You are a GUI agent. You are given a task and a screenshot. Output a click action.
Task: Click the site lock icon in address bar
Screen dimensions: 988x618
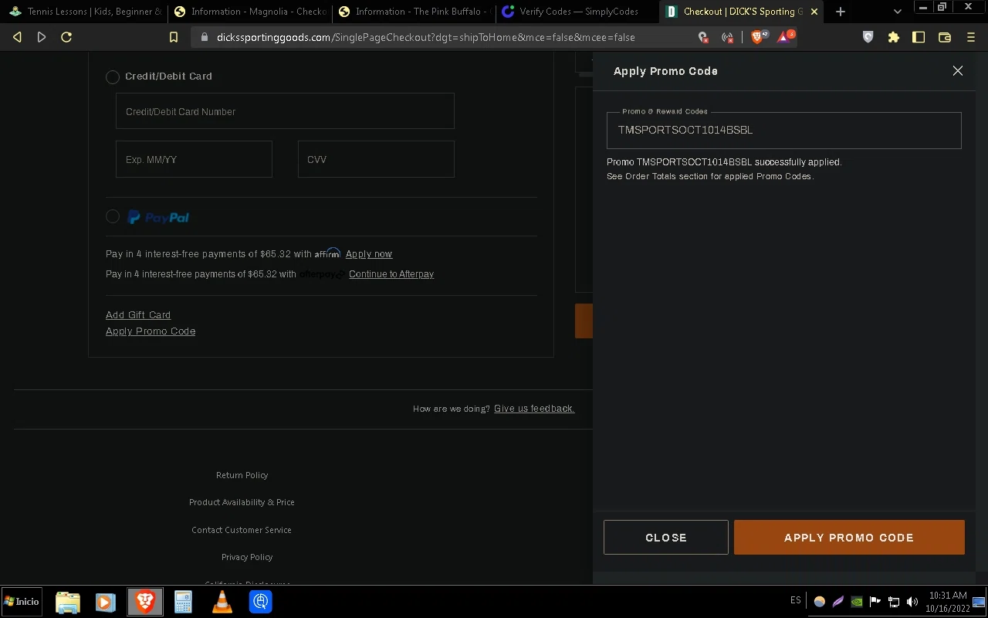(204, 37)
